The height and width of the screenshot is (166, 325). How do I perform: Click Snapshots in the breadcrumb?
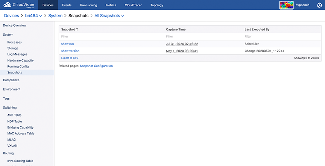[78, 16]
